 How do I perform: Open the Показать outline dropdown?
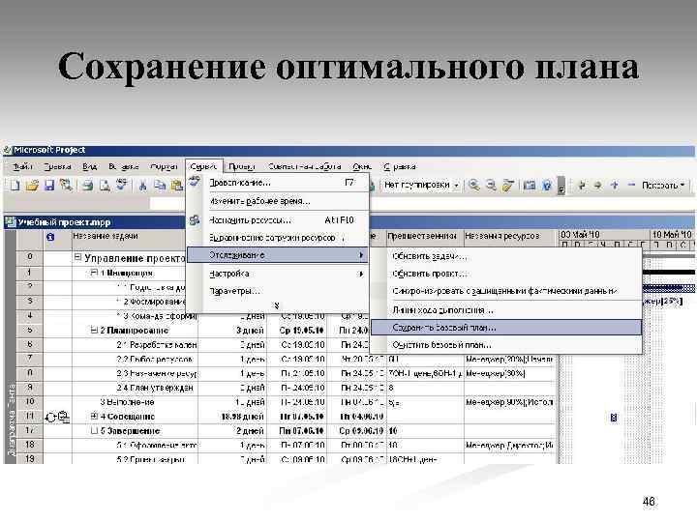point(663,185)
